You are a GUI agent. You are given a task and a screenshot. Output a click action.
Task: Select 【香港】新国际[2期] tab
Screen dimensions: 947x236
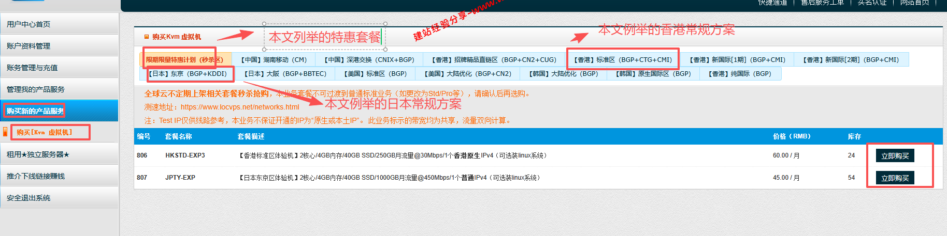click(851, 60)
